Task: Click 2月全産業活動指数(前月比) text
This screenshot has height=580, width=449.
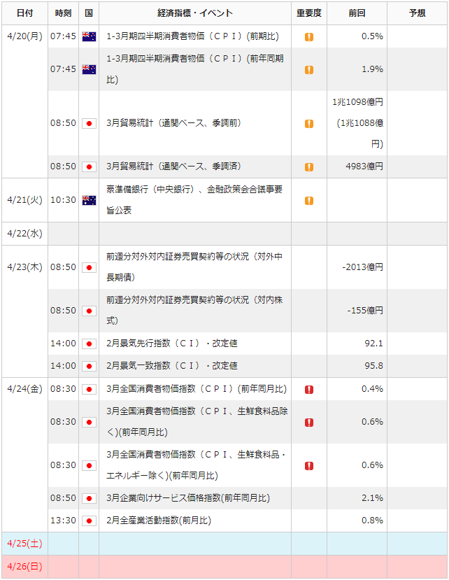Action: (159, 520)
